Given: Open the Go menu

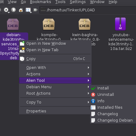Looking at the screenshot, I should pos(23,2).
